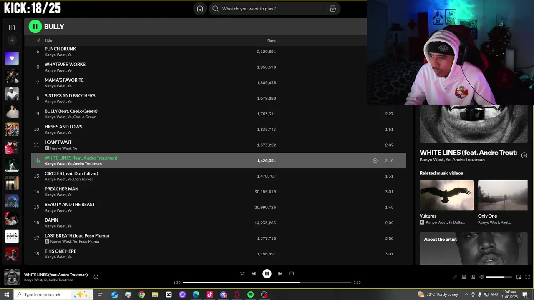Open Spotify taskbar icon
534x300 pixels.
click(250, 295)
